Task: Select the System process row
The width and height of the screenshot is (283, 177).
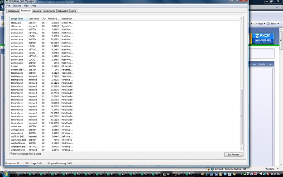Action: coord(42,66)
